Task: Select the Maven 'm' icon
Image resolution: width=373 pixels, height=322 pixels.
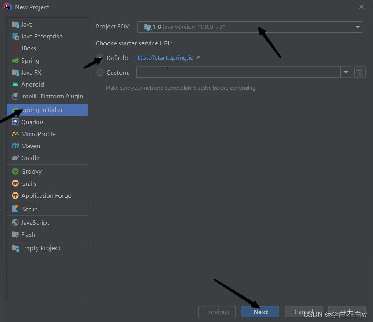Action: [15, 146]
